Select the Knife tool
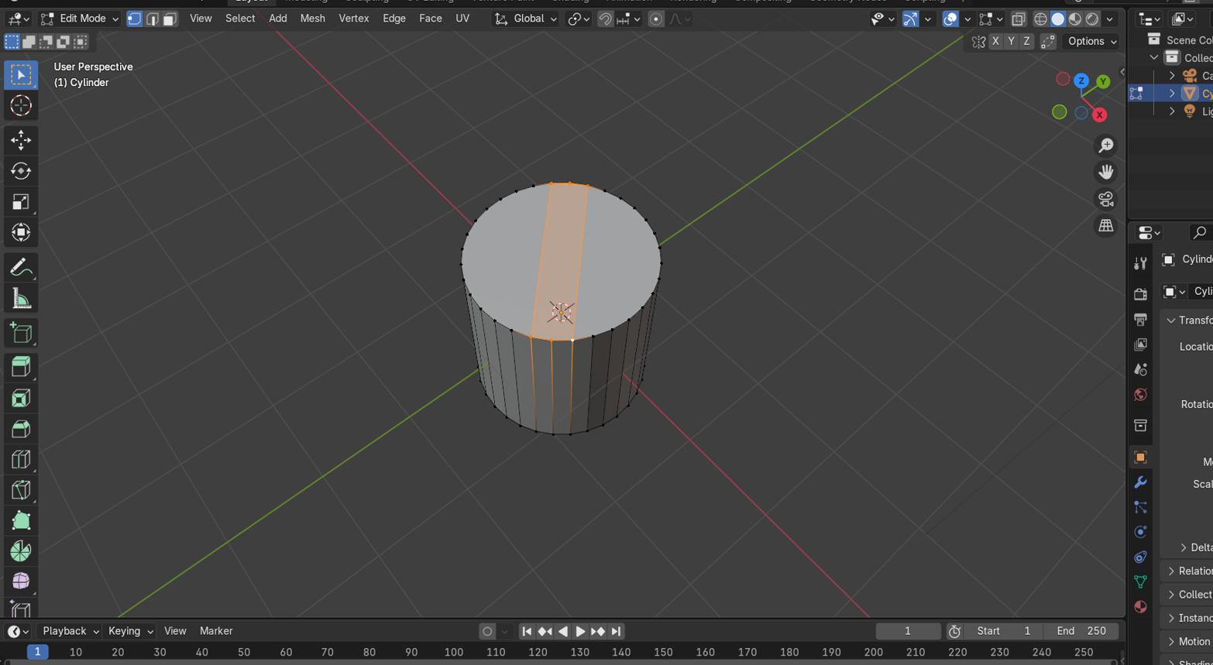Screen dimensions: 1213x665 click(21, 490)
